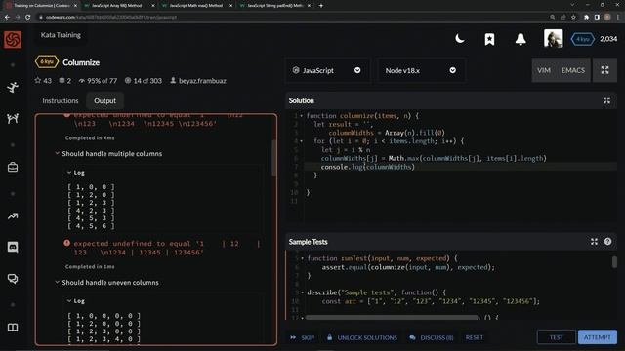Open a new browser tab
625x351 pixels.
pyautogui.click(x=321, y=6)
